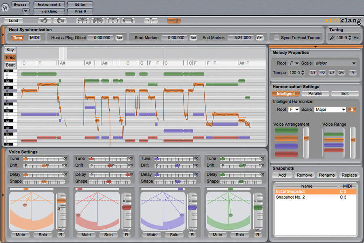The width and height of the screenshot is (364, 243).
Task: Toggle the Bypass button
Action: pos(20,4)
